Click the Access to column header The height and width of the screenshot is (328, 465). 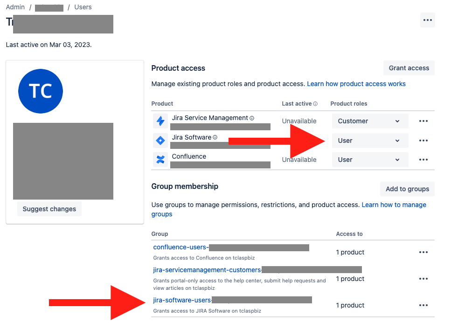pyautogui.click(x=349, y=234)
